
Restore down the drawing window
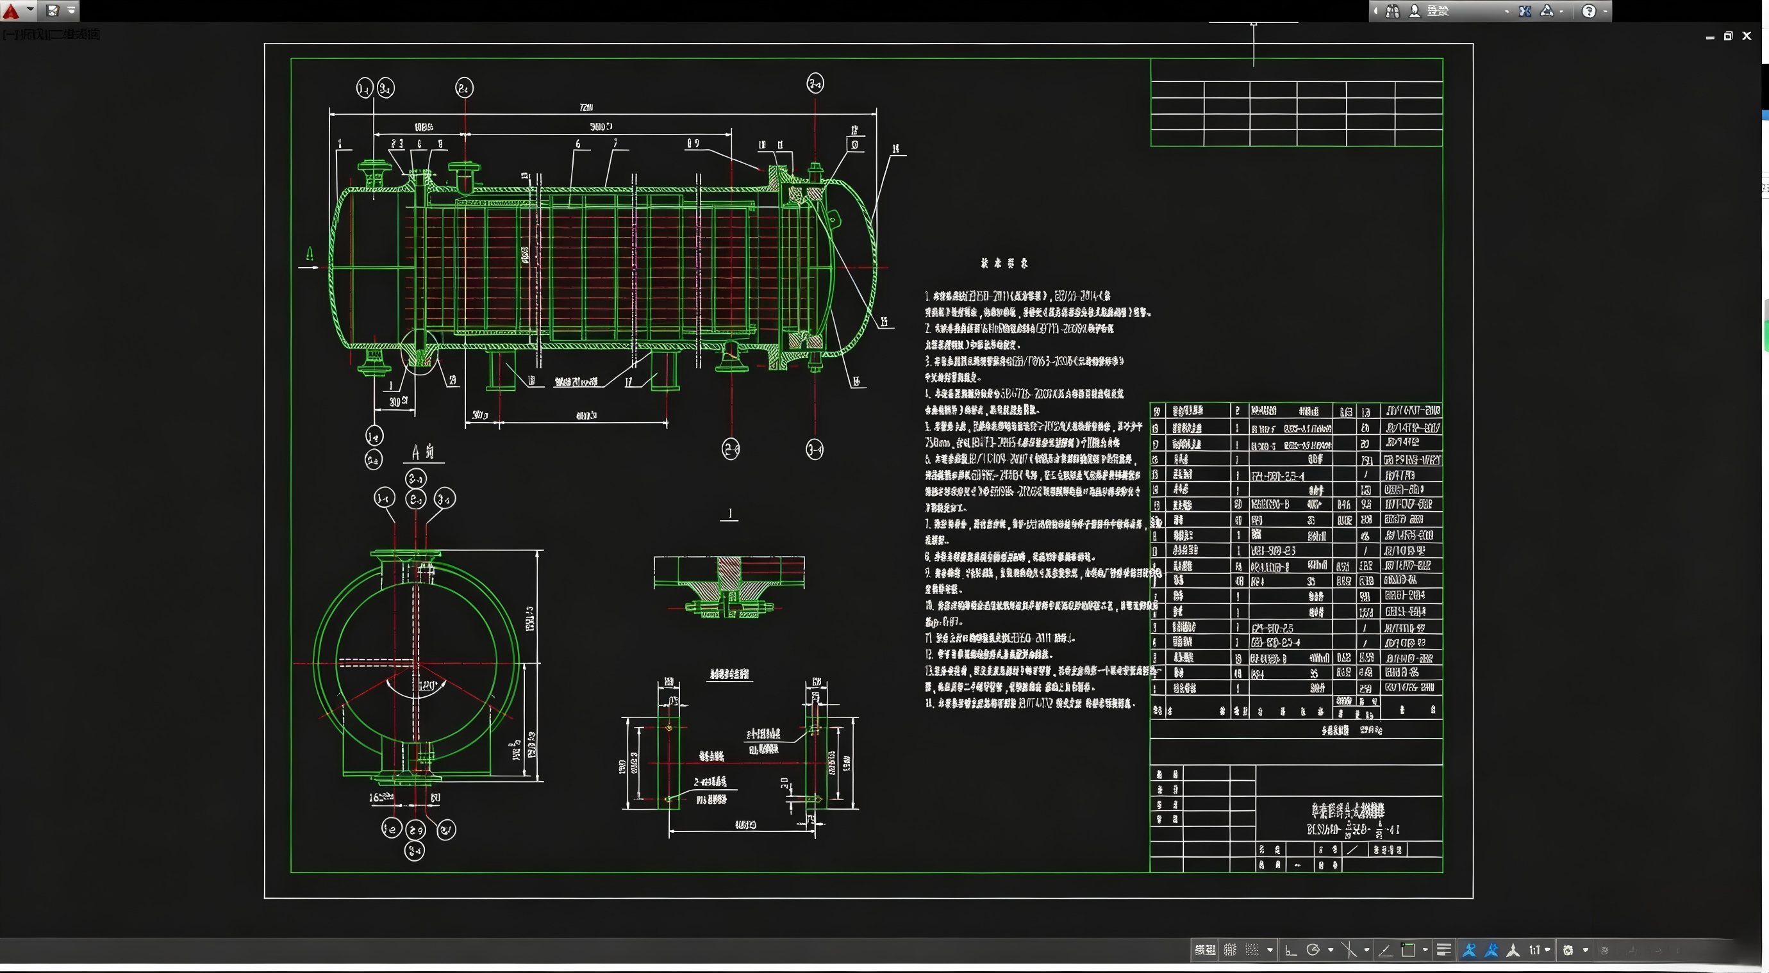1729,37
